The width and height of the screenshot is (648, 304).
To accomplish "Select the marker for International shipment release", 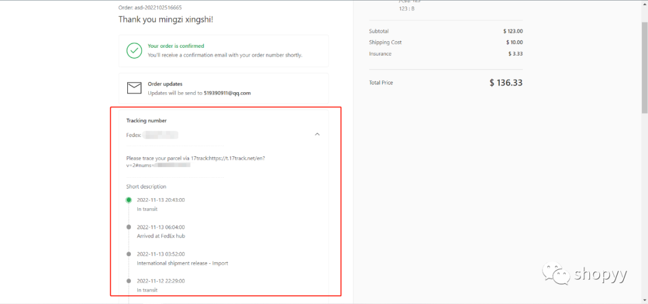I will [x=128, y=254].
